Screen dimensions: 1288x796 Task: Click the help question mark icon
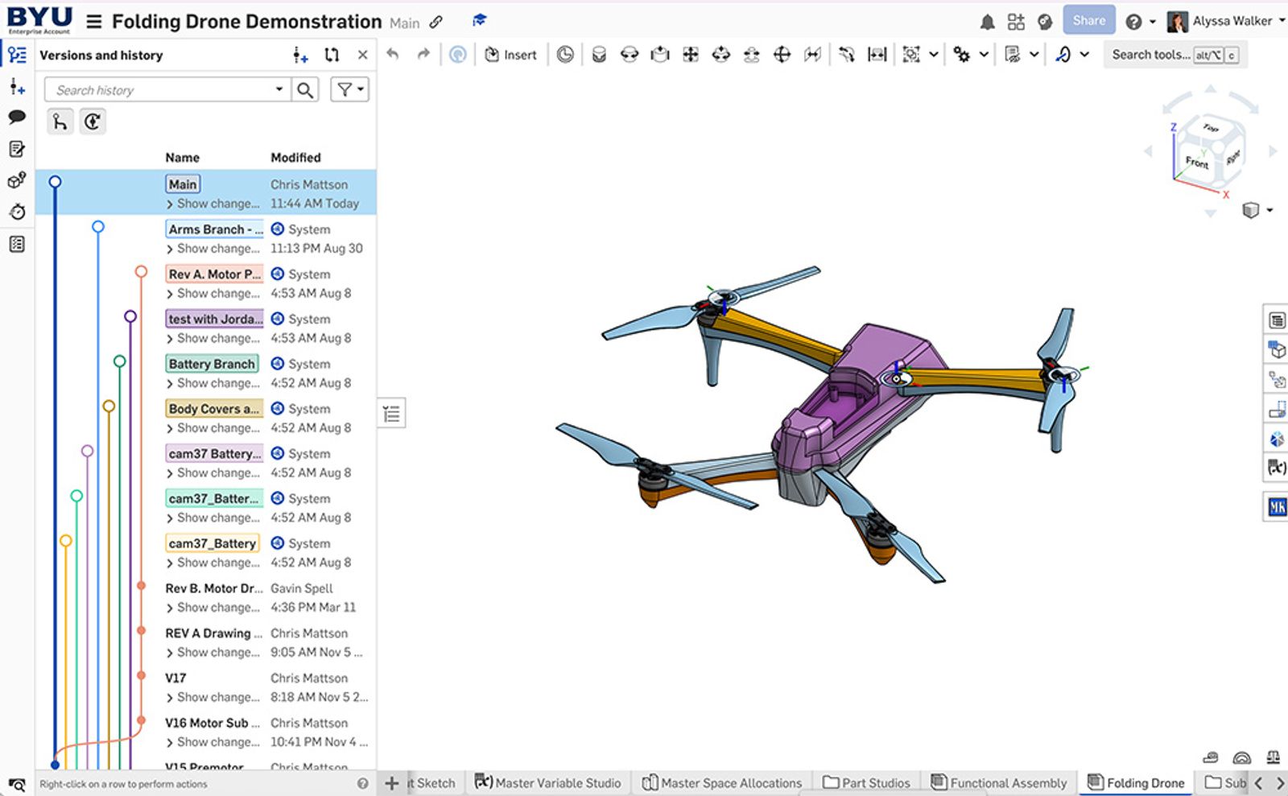1132,21
